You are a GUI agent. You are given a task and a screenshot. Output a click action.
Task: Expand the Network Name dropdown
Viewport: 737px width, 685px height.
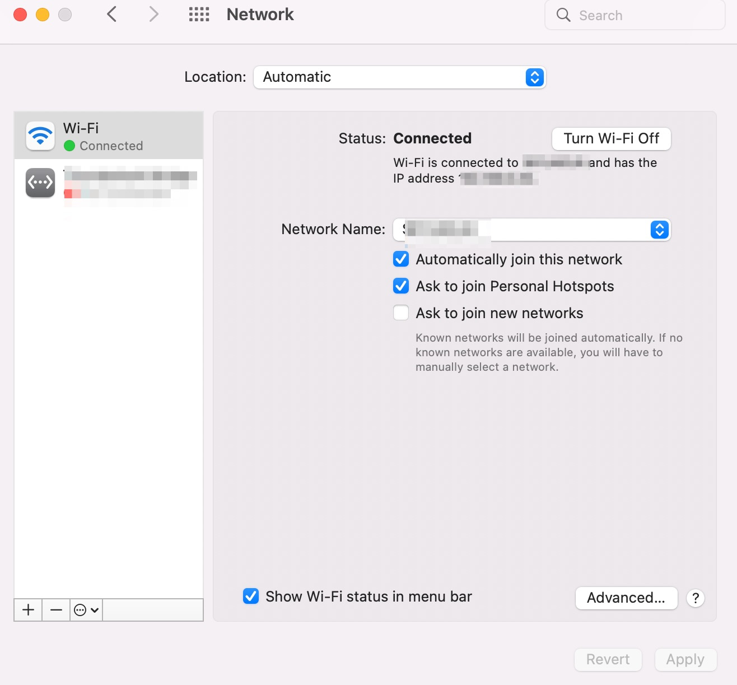coord(659,230)
